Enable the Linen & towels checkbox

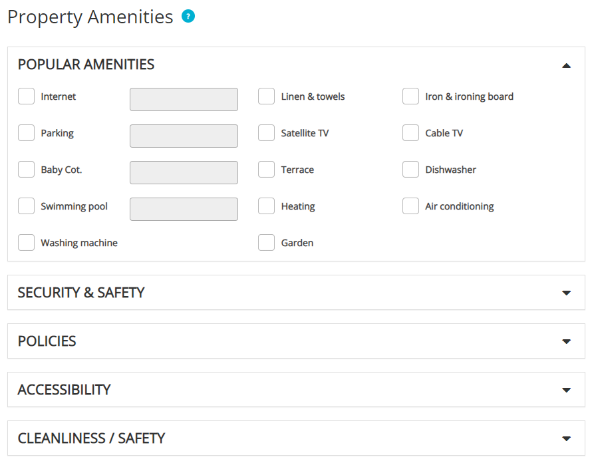(x=267, y=96)
